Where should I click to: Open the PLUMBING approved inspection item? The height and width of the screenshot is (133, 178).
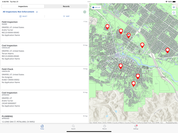coord(44,119)
